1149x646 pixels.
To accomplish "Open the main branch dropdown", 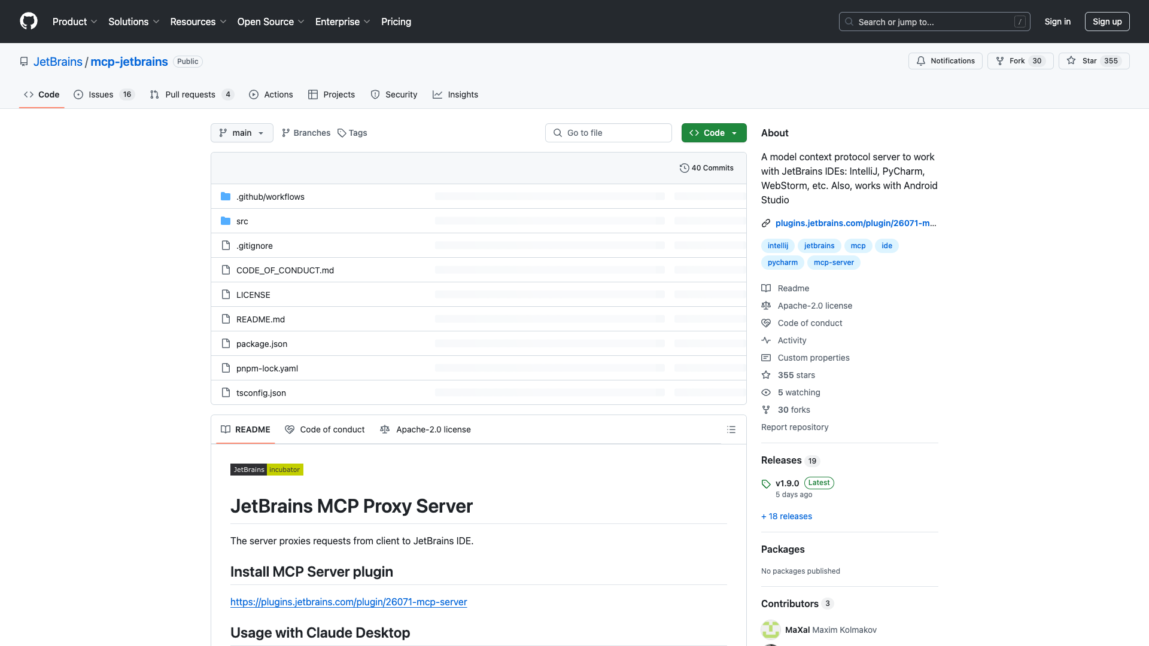I will click(242, 133).
